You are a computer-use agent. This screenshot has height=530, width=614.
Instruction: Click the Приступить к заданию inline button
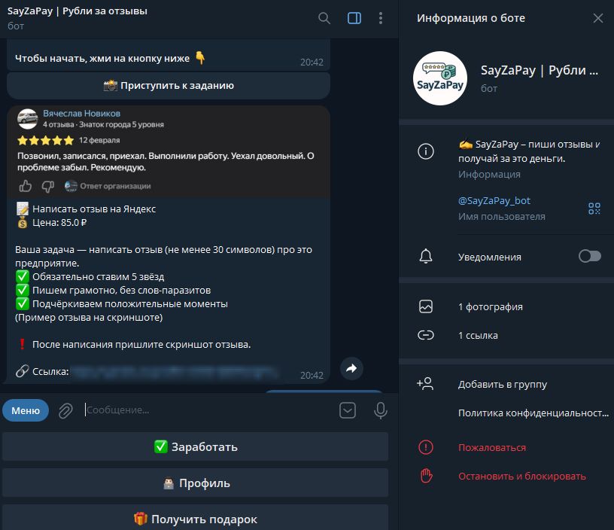(169, 86)
